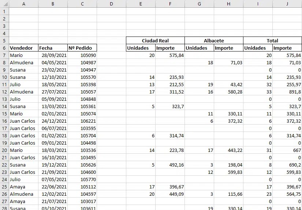Select row 20 header
Image resolution: width=302 pixels, height=210 pixels.
[x=4, y=150]
